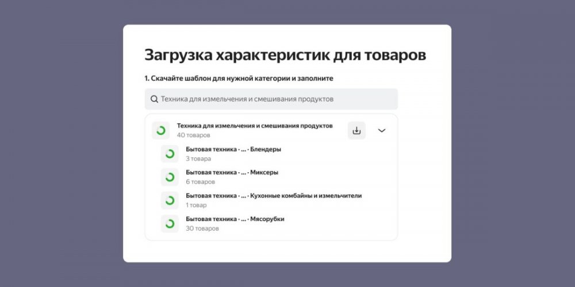
Task: Click the "30 товаров" count under Мясорубки
Action: tap(202, 228)
